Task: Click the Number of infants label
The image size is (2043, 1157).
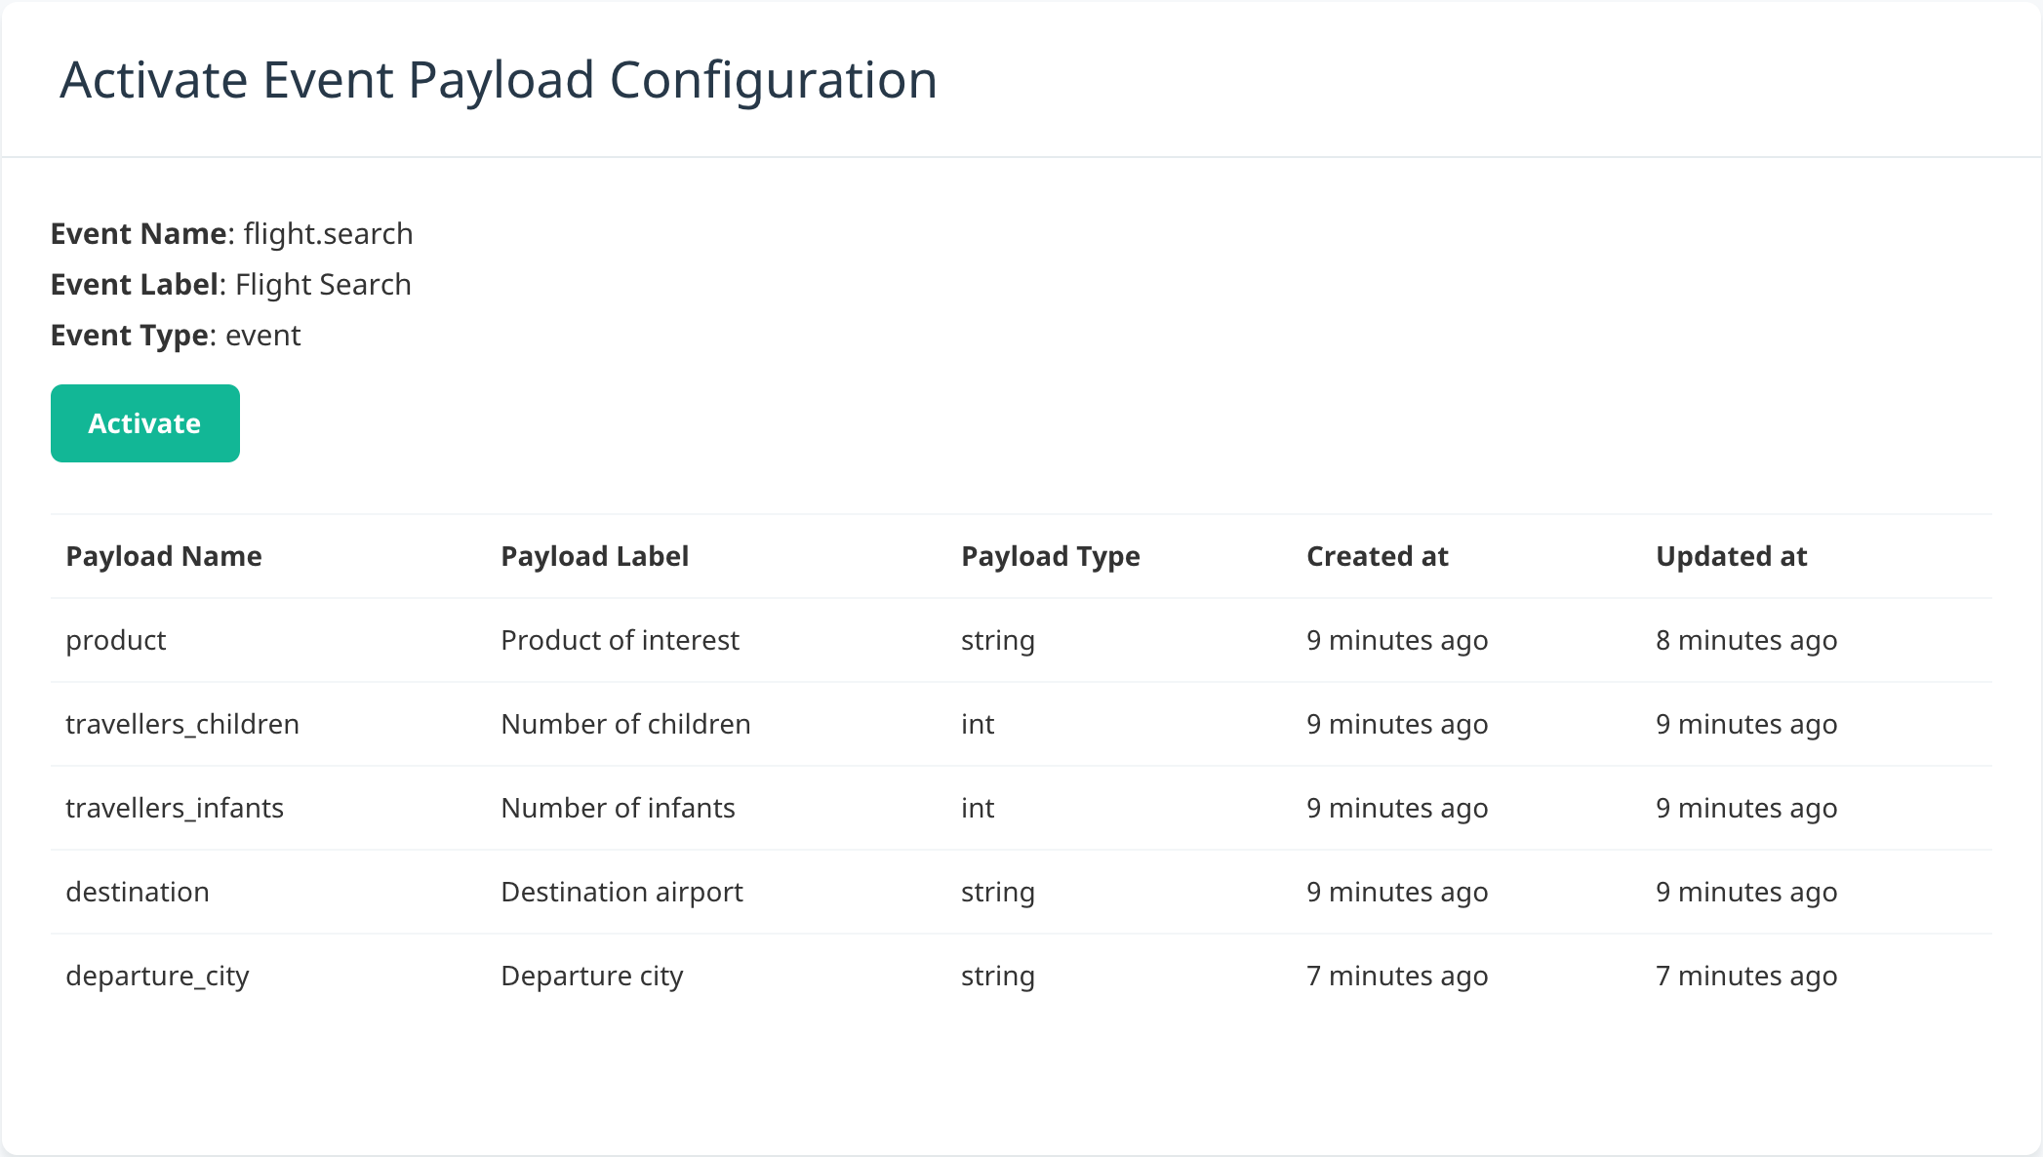Action: point(619,808)
